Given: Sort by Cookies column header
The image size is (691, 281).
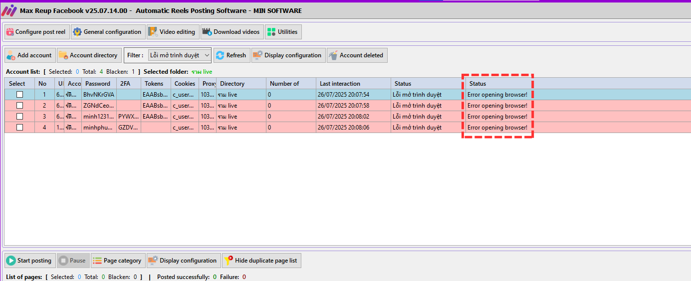Looking at the screenshot, I should pyautogui.click(x=185, y=84).
